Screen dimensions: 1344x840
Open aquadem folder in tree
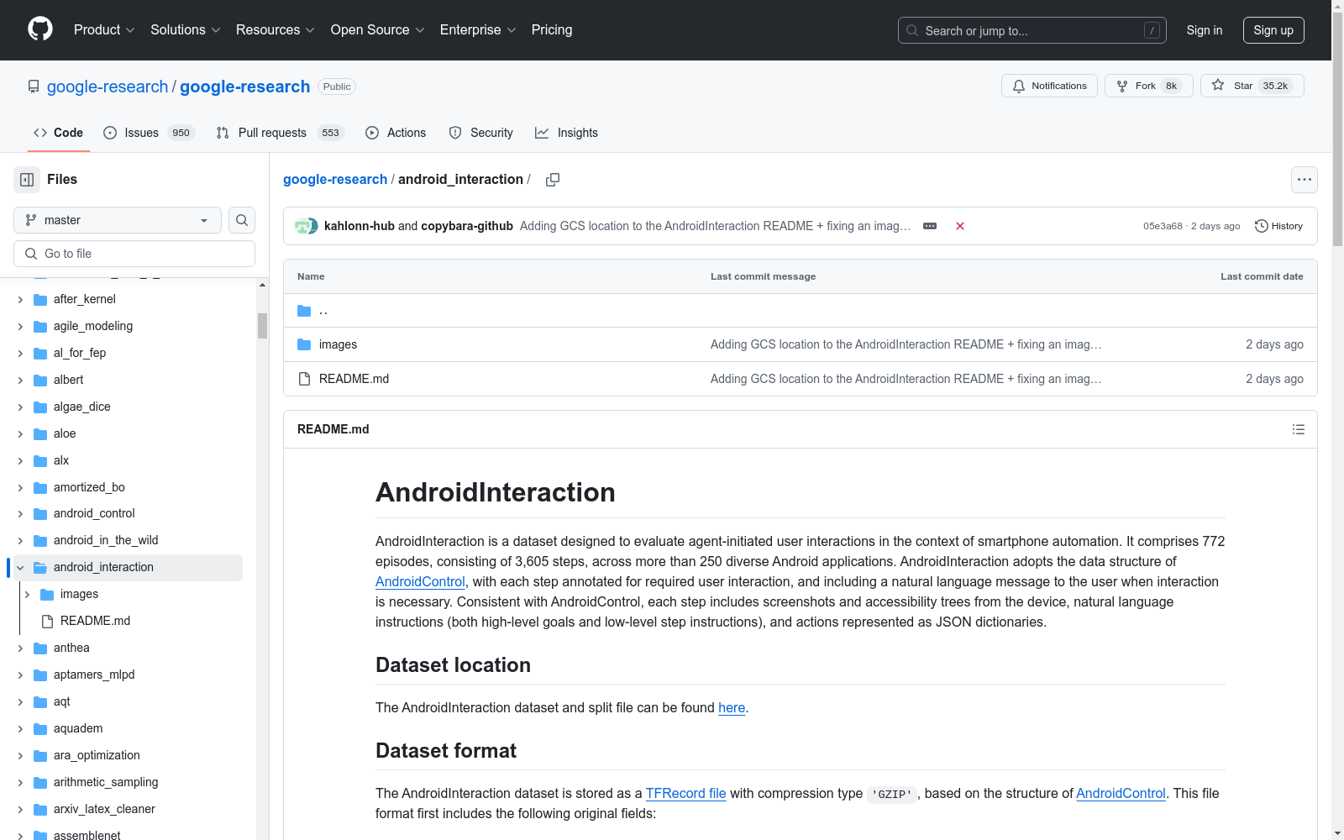click(x=78, y=728)
